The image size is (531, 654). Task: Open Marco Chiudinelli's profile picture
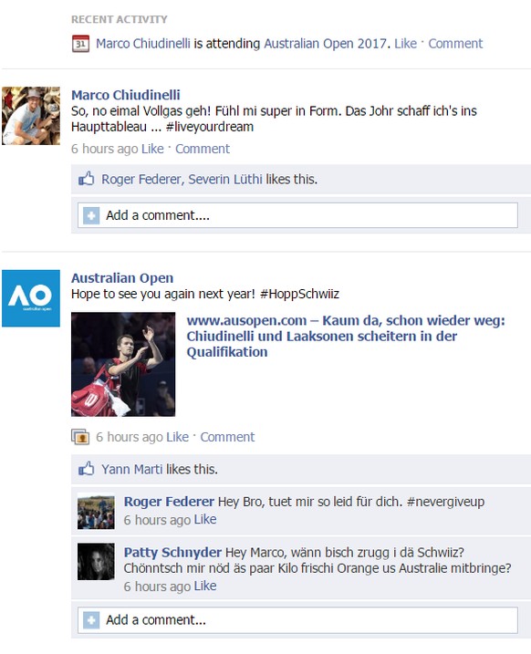click(x=31, y=116)
